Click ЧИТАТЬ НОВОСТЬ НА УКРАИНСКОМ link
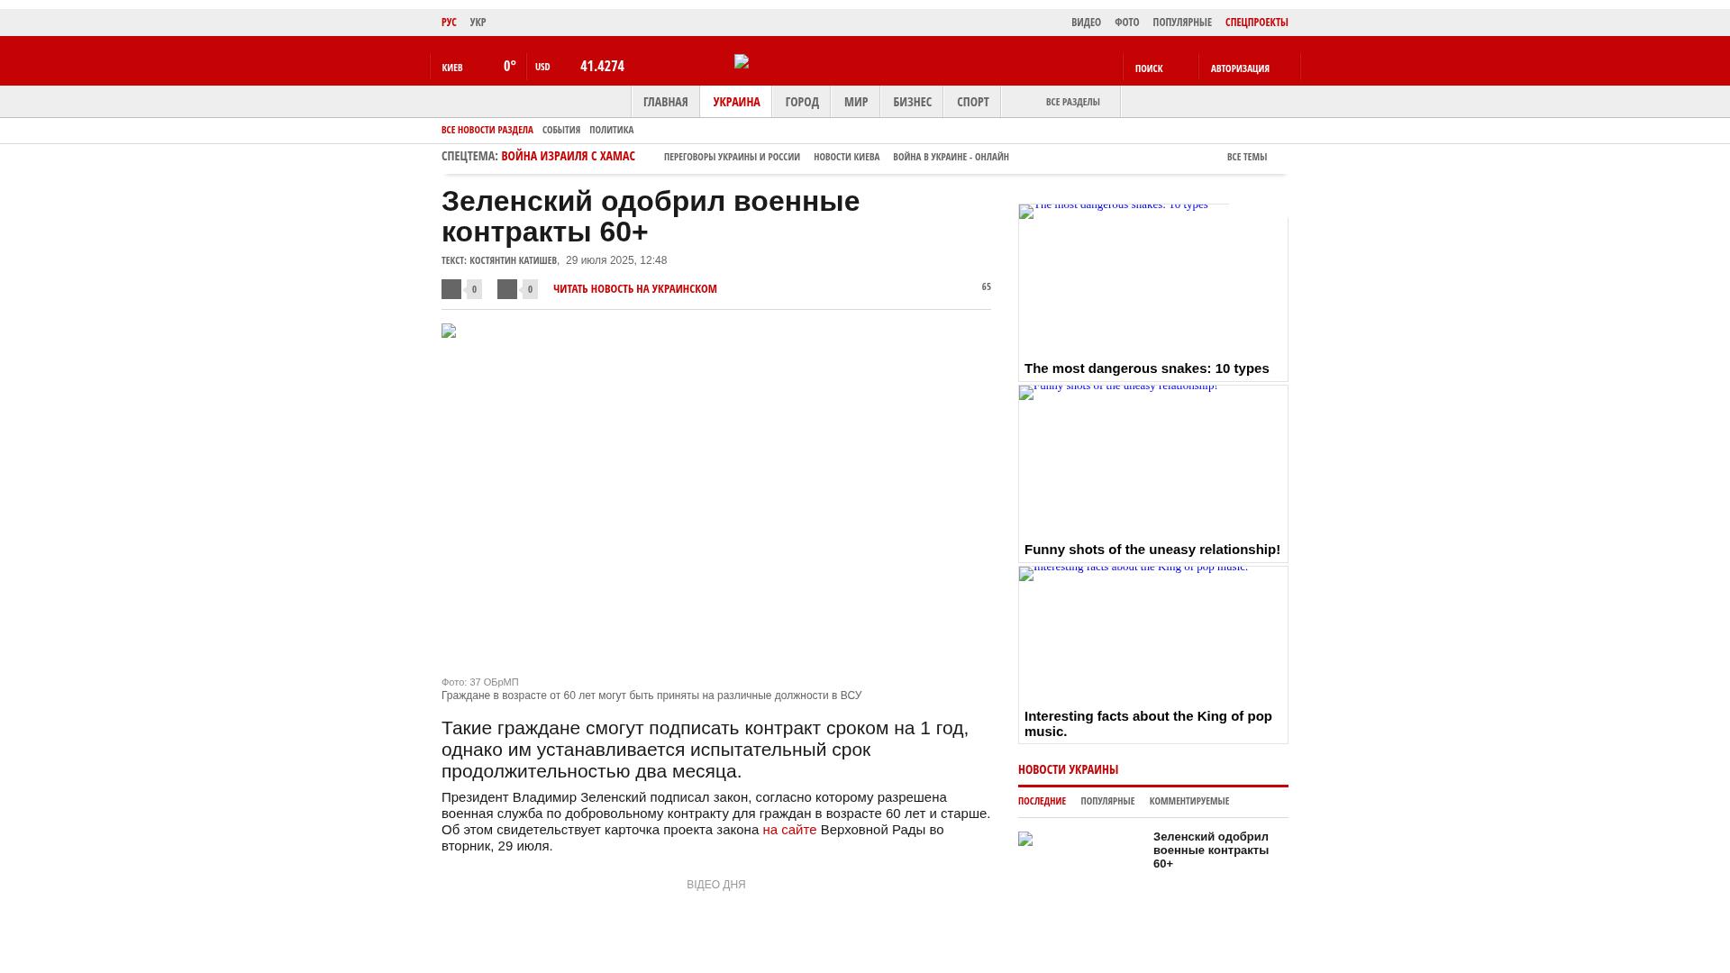Viewport: 1730px width, 973px height. (634, 289)
